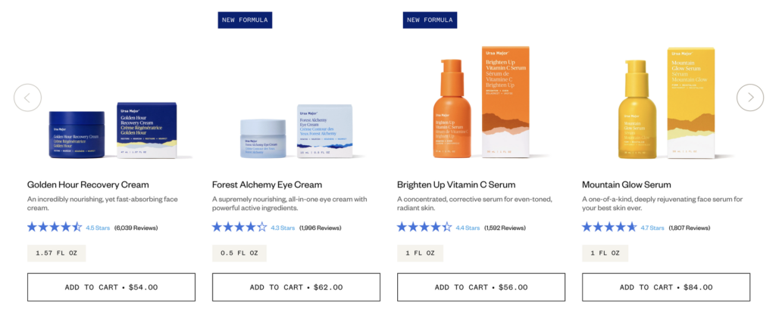
Task: Add Mountain Glow Serum to cart
Action: [666, 287]
